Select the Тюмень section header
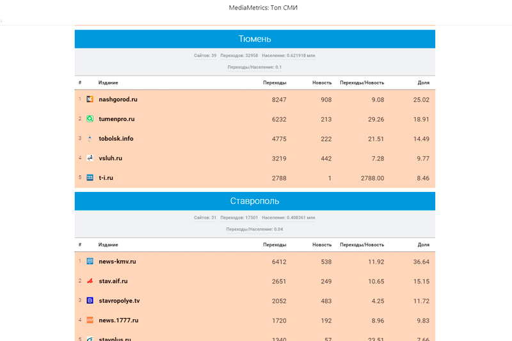Screen dimensions: 512x341 coord(255,39)
